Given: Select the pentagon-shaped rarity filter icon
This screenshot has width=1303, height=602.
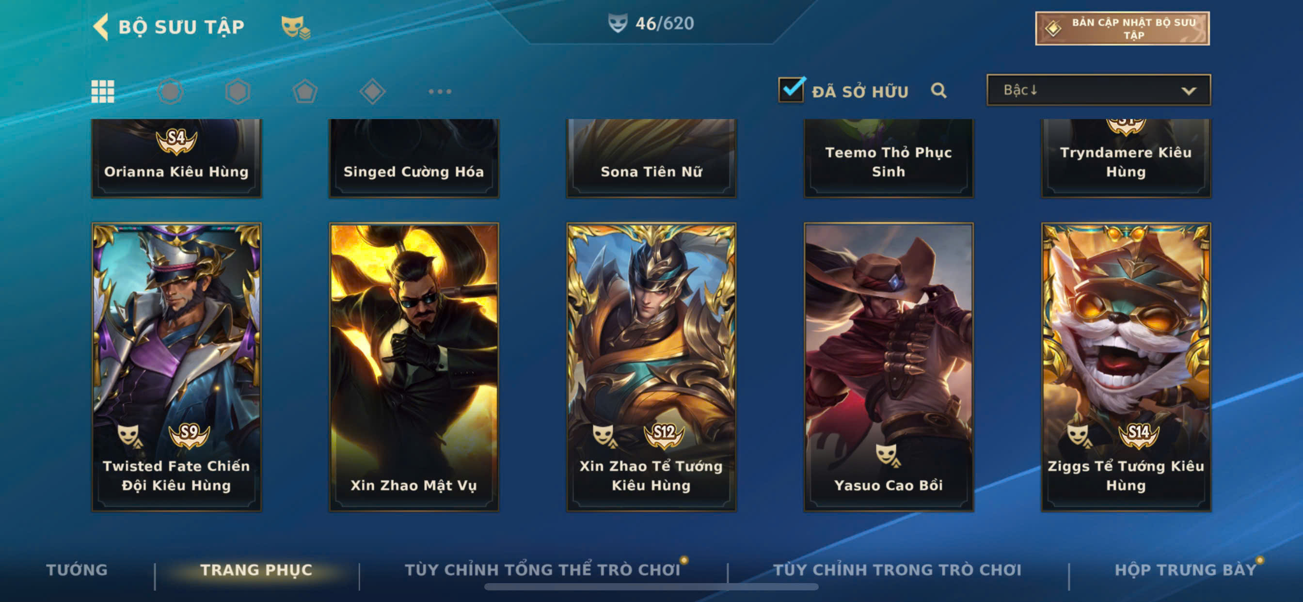Looking at the screenshot, I should (305, 92).
